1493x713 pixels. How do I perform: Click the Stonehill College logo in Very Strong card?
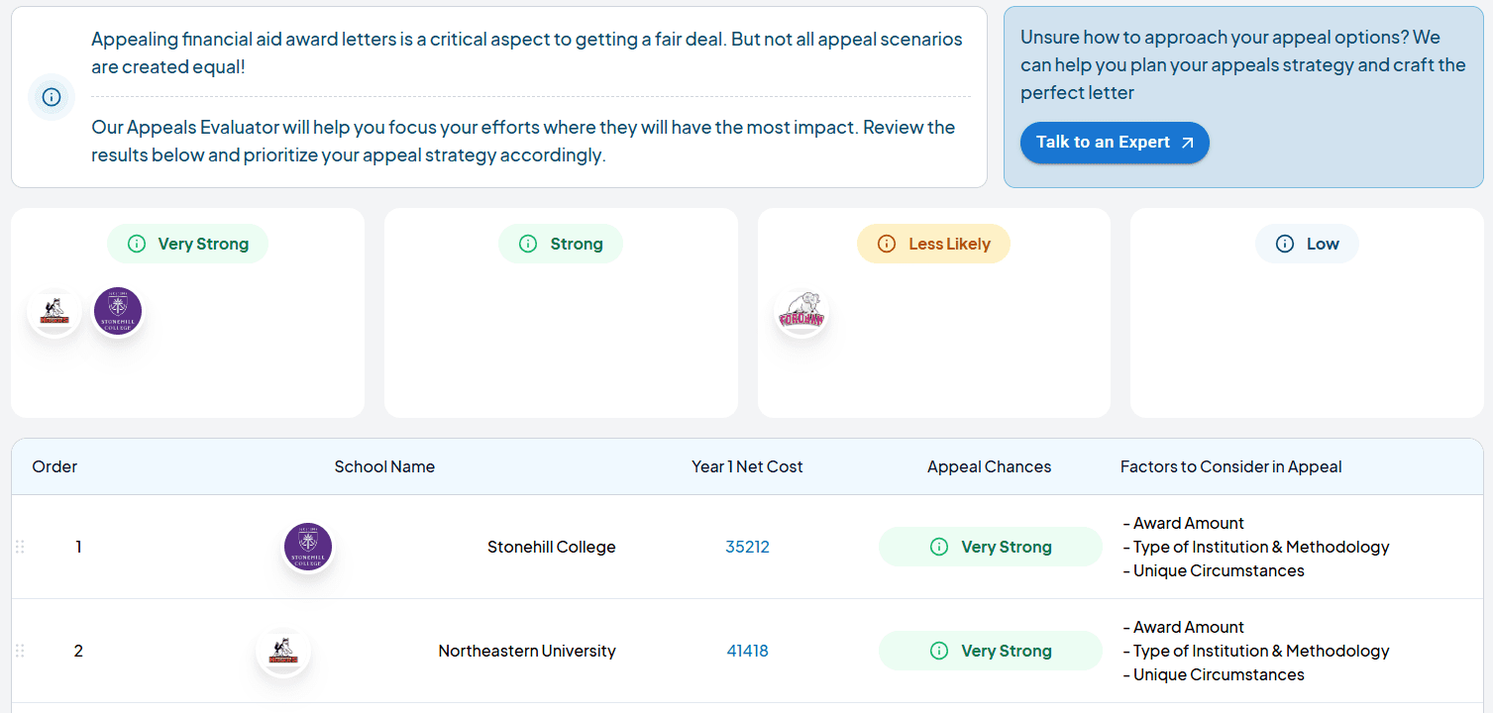tap(118, 312)
